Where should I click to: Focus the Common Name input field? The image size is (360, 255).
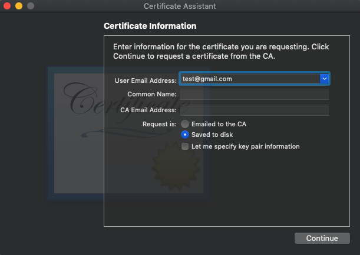254,95
